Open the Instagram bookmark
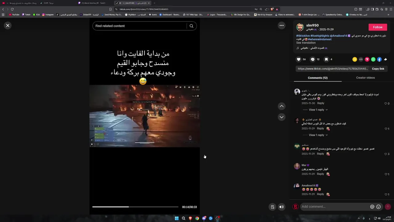Image resolution: width=394 pixels, height=222 pixels. click(x=48, y=14)
